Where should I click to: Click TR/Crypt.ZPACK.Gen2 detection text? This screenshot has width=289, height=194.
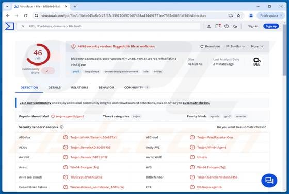point(86,177)
